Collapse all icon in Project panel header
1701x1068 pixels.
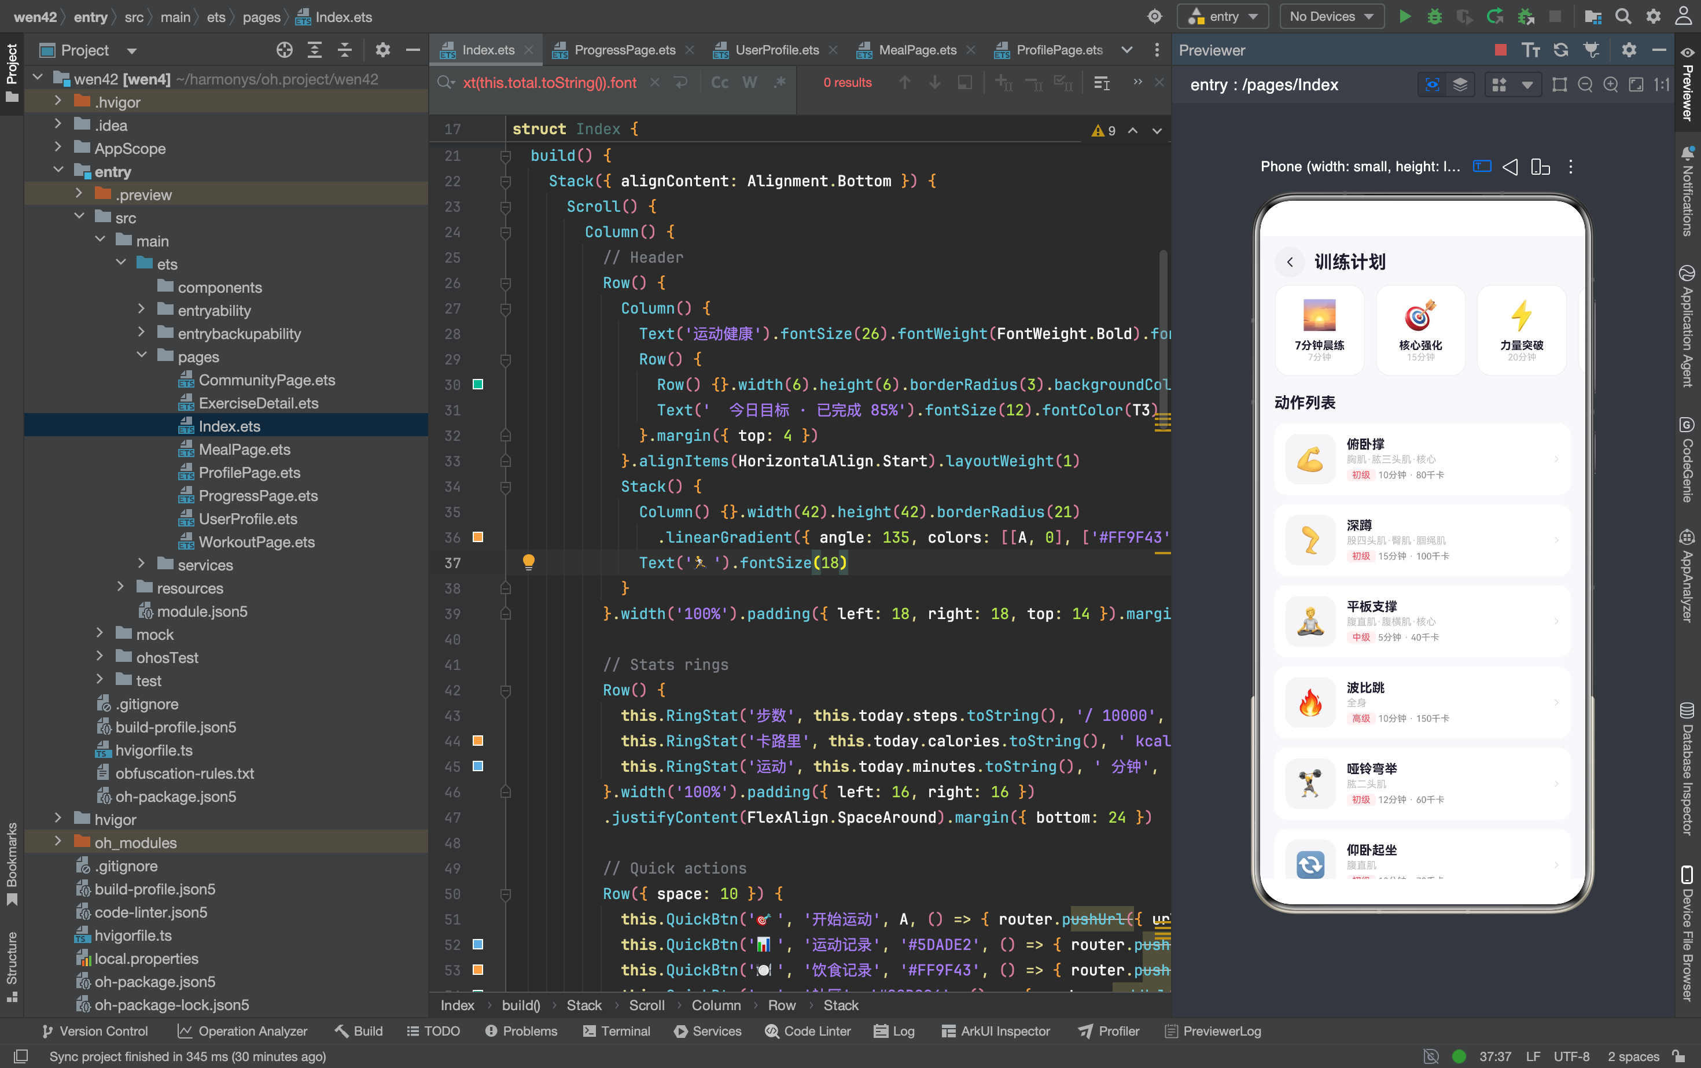pos(345,50)
